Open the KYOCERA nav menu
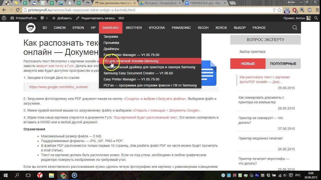321x180 pixels. 157,28
